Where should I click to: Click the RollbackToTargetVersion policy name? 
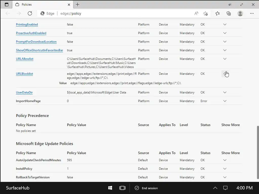point(33,177)
